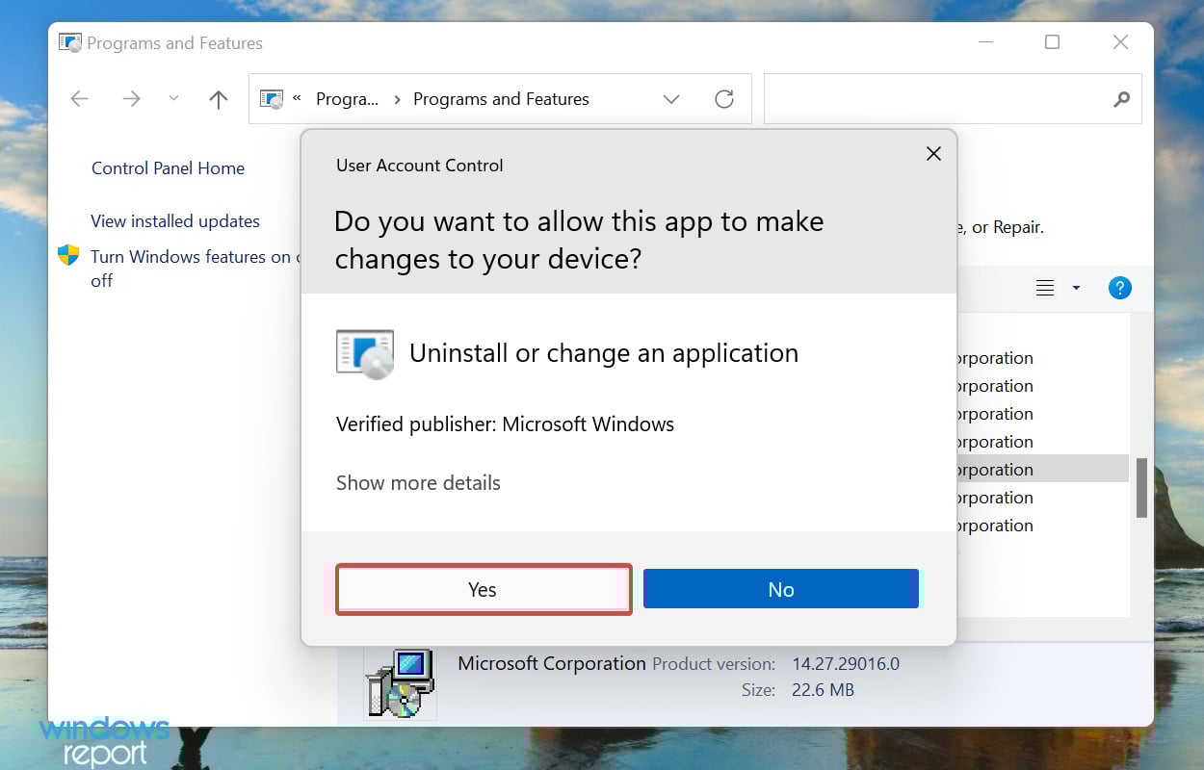The width and height of the screenshot is (1204, 770).
Task: Select Programs and Features breadcrumb
Action: pyautogui.click(x=501, y=99)
